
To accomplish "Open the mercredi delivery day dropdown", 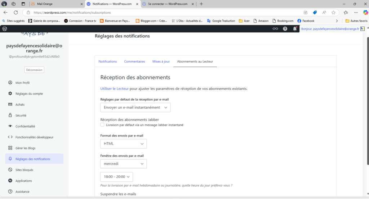I will (123, 164).
